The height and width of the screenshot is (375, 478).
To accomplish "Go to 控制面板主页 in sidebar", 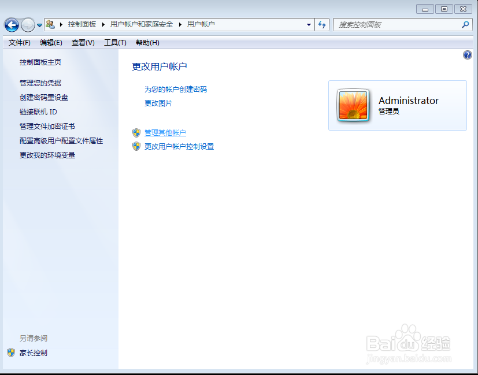I will coord(40,62).
